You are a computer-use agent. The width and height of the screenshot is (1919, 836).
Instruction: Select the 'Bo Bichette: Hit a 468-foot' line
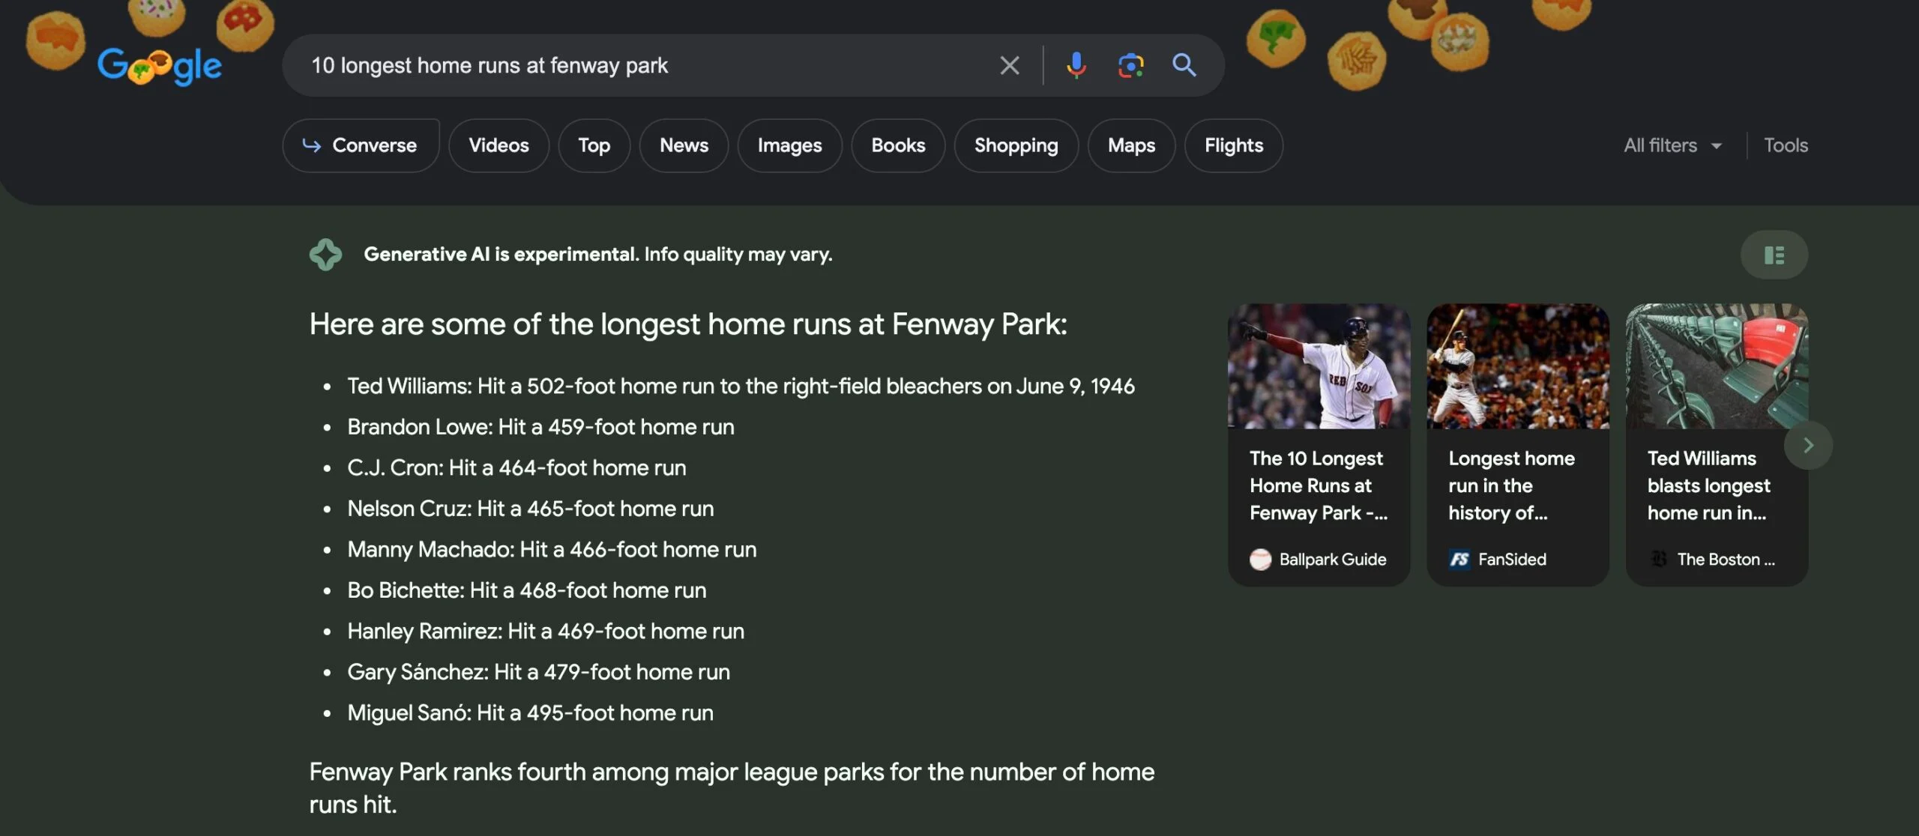tap(526, 590)
